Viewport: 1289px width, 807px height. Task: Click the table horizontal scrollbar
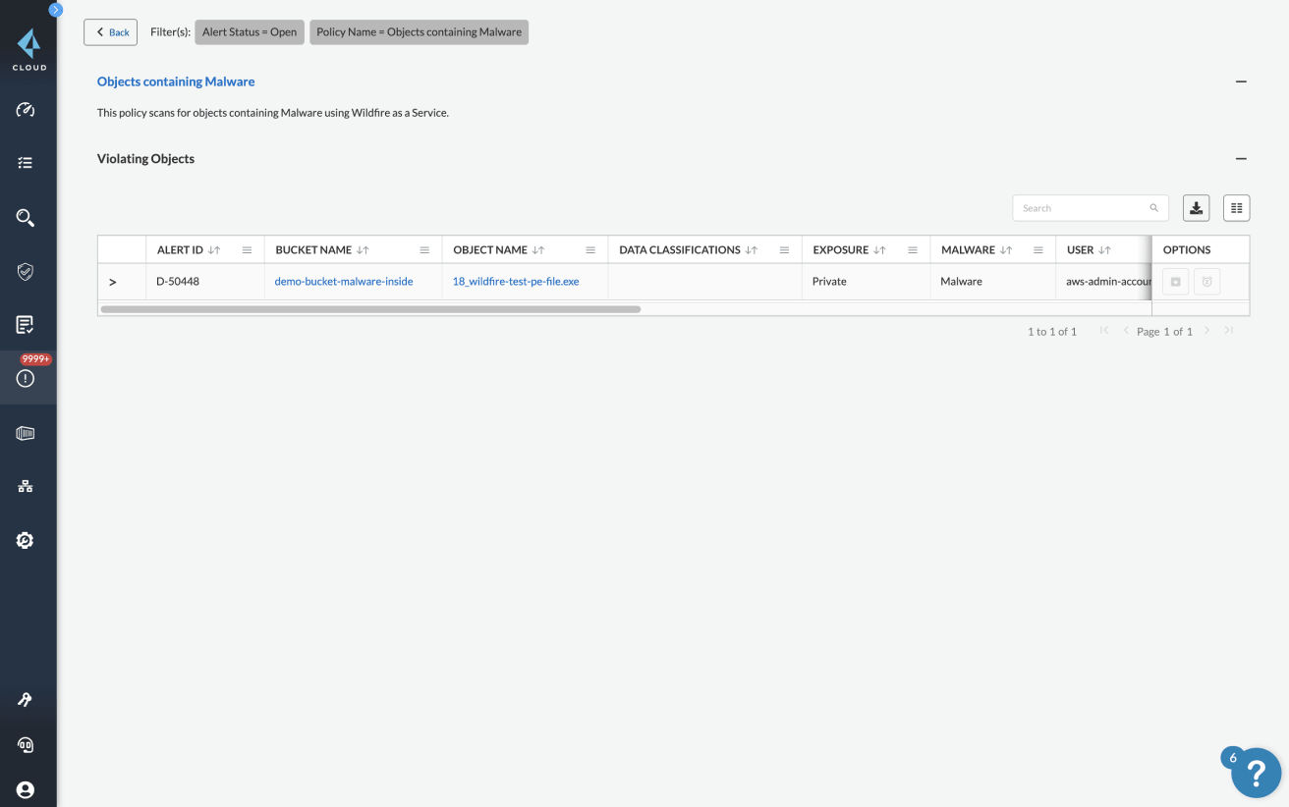tap(370, 309)
